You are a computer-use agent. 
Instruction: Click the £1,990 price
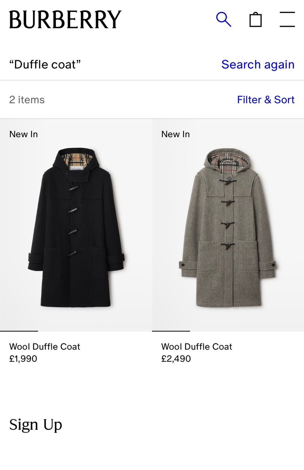click(23, 359)
